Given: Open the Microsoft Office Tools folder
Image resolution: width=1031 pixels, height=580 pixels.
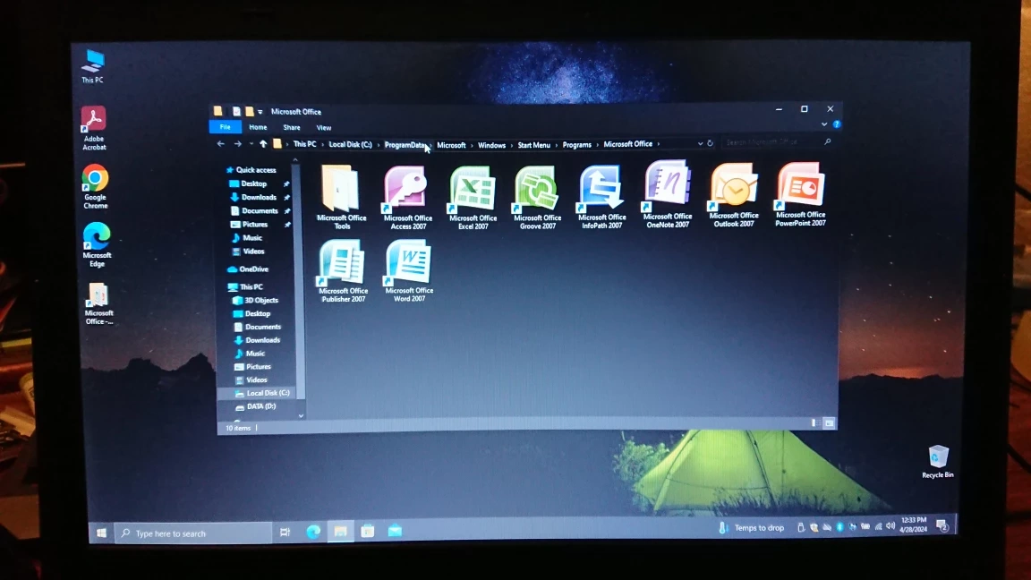Looking at the screenshot, I should (x=341, y=197).
